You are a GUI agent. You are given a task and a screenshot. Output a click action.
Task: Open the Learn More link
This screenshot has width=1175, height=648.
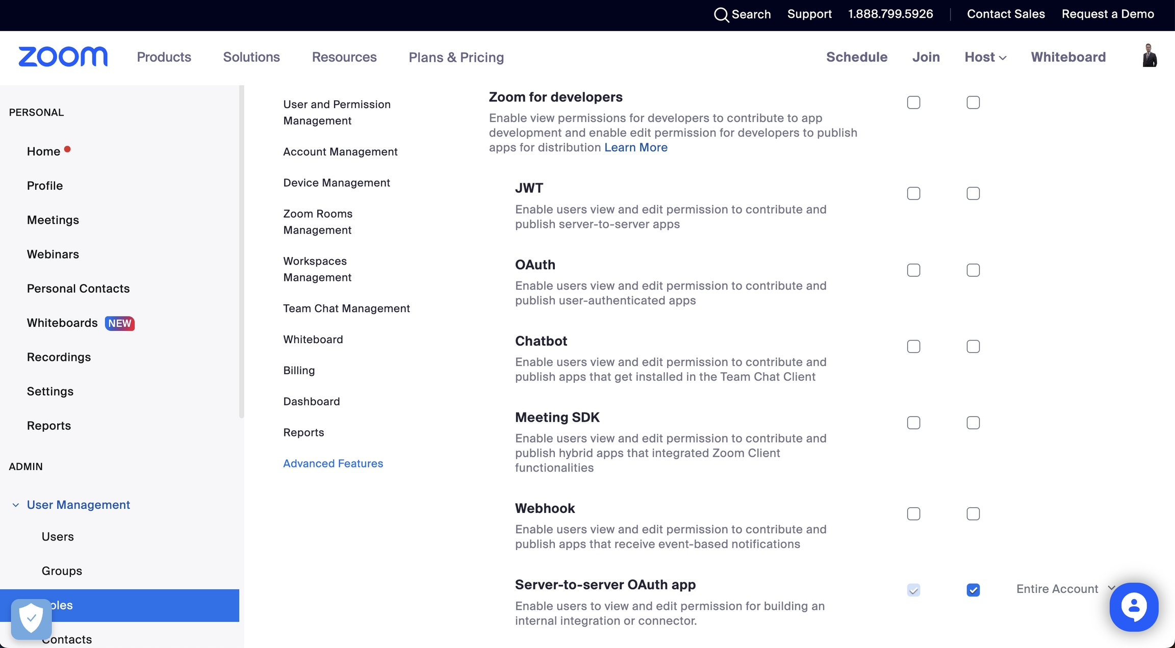click(635, 147)
